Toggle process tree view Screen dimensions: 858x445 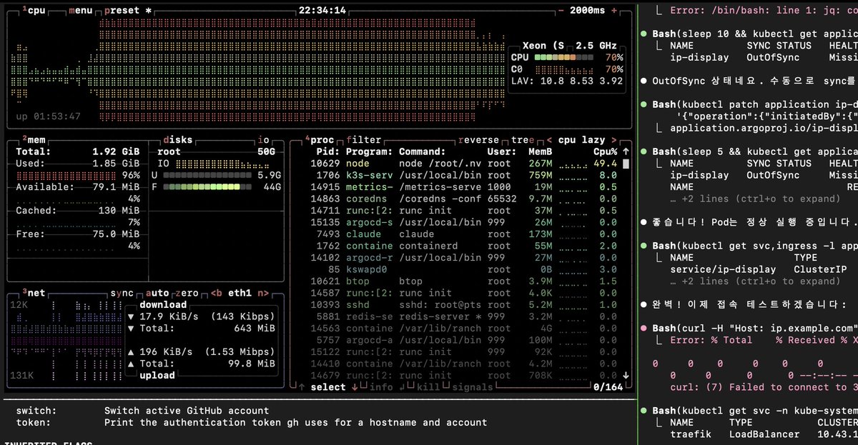click(x=522, y=140)
